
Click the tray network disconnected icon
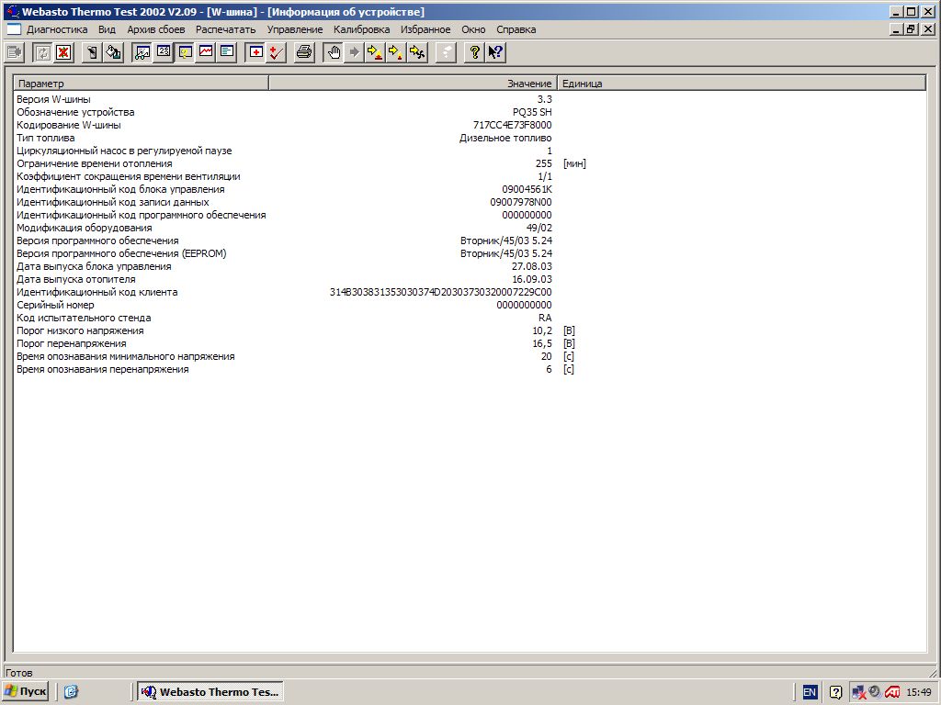click(859, 692)
